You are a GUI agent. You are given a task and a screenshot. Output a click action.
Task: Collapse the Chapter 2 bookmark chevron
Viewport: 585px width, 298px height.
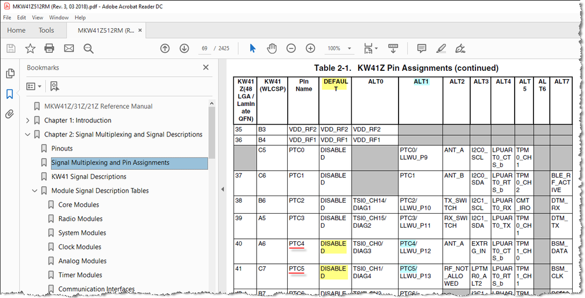[28, 135]
